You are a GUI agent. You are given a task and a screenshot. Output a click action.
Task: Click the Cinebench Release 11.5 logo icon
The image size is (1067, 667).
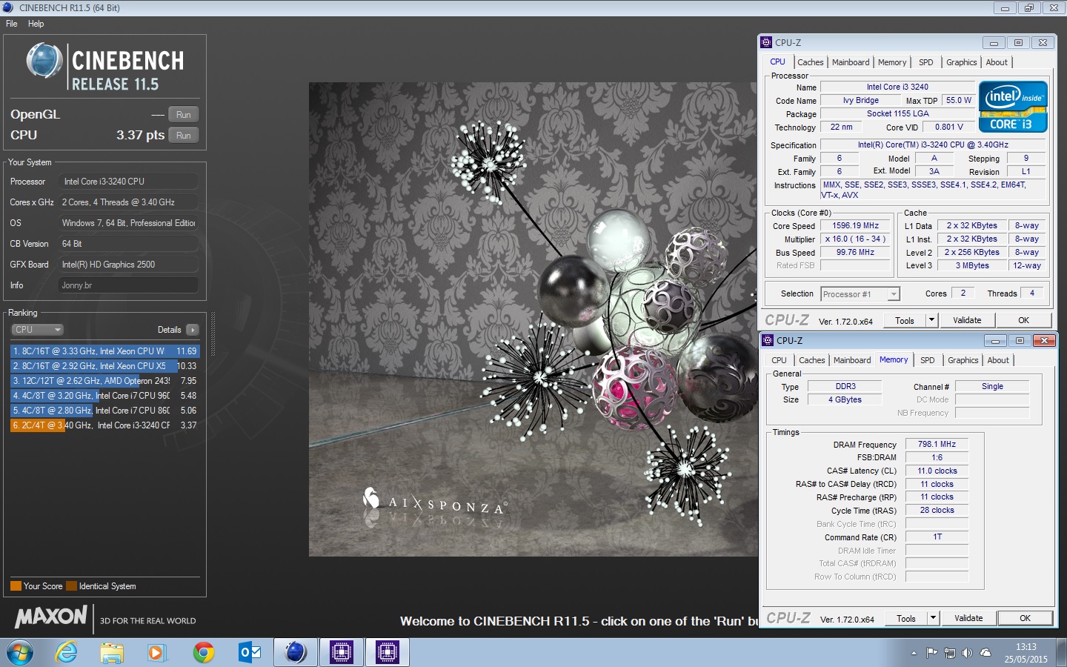(44, 61)
